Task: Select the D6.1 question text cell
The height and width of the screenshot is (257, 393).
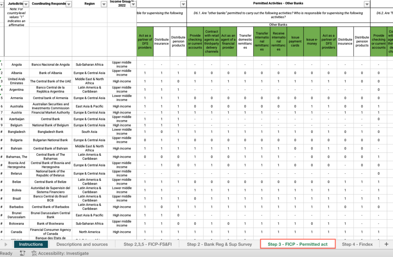Action: click(278, 15)
